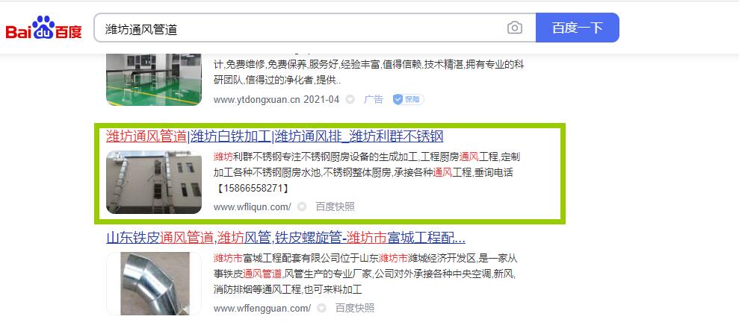Open www.ytdongxuan.cn result URL
Screen dimensions: 739x328
(x=276, y=100)
